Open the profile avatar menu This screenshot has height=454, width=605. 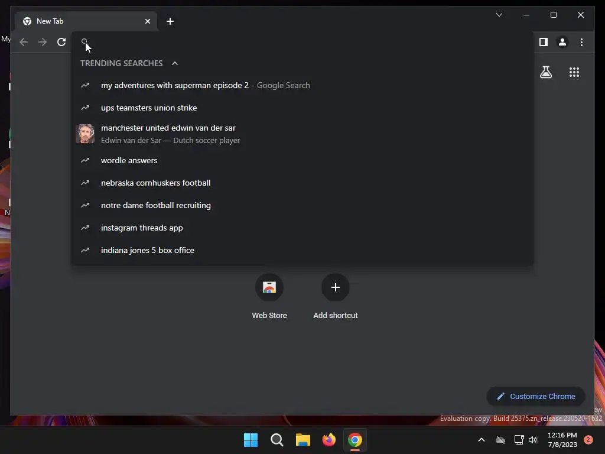click(x=562, y=42)
